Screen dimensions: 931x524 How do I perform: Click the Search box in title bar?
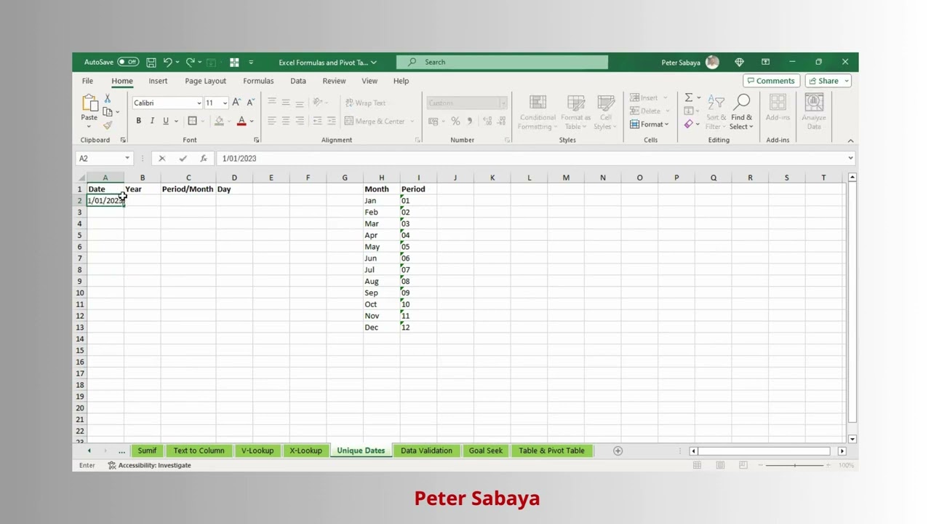pyautogui.click(x=503, y=62)
